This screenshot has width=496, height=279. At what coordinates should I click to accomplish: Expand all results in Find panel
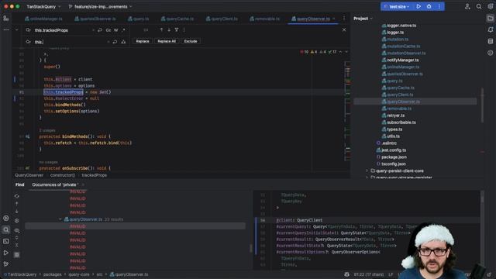coord(17,238)
